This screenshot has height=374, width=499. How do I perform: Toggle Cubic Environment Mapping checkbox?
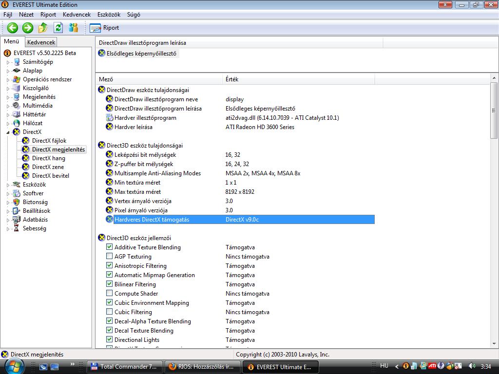[x=109, y=302]
